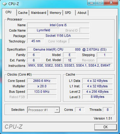The height and width of the screenshot is (134, 120).
Task: Click the Family value 6
Action: (34, 55)
